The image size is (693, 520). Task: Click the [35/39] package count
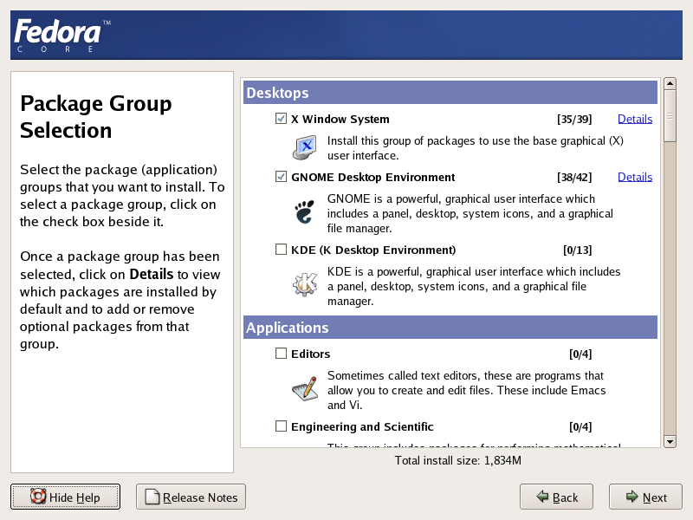coord(574,119)
